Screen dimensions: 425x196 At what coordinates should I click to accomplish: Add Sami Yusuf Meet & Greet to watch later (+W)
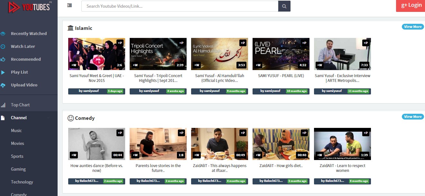74,65
